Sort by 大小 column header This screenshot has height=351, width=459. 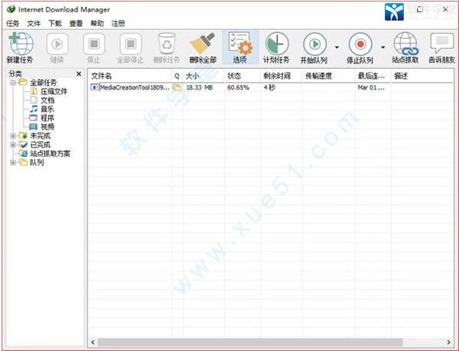pyautogui.click(x=203, y=76)
